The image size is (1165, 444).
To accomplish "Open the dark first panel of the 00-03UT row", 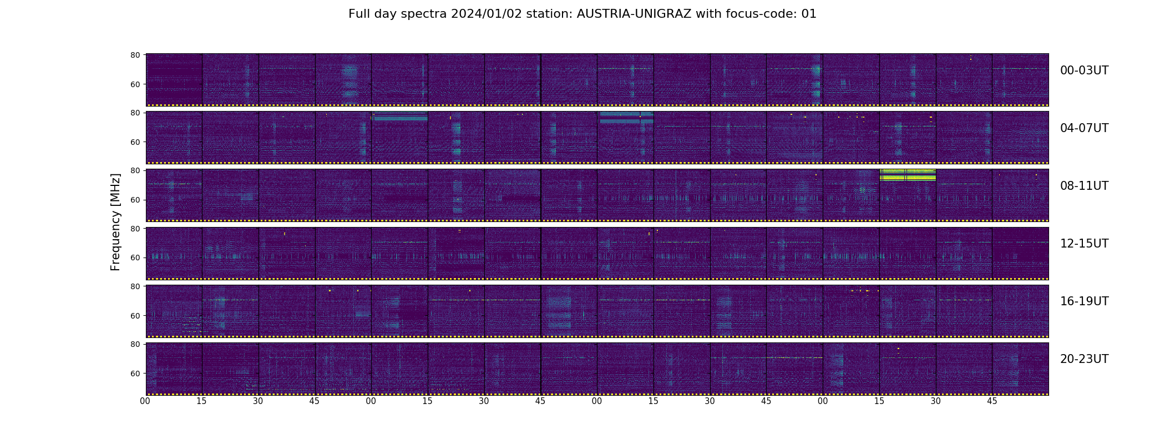I will point(174,80).
